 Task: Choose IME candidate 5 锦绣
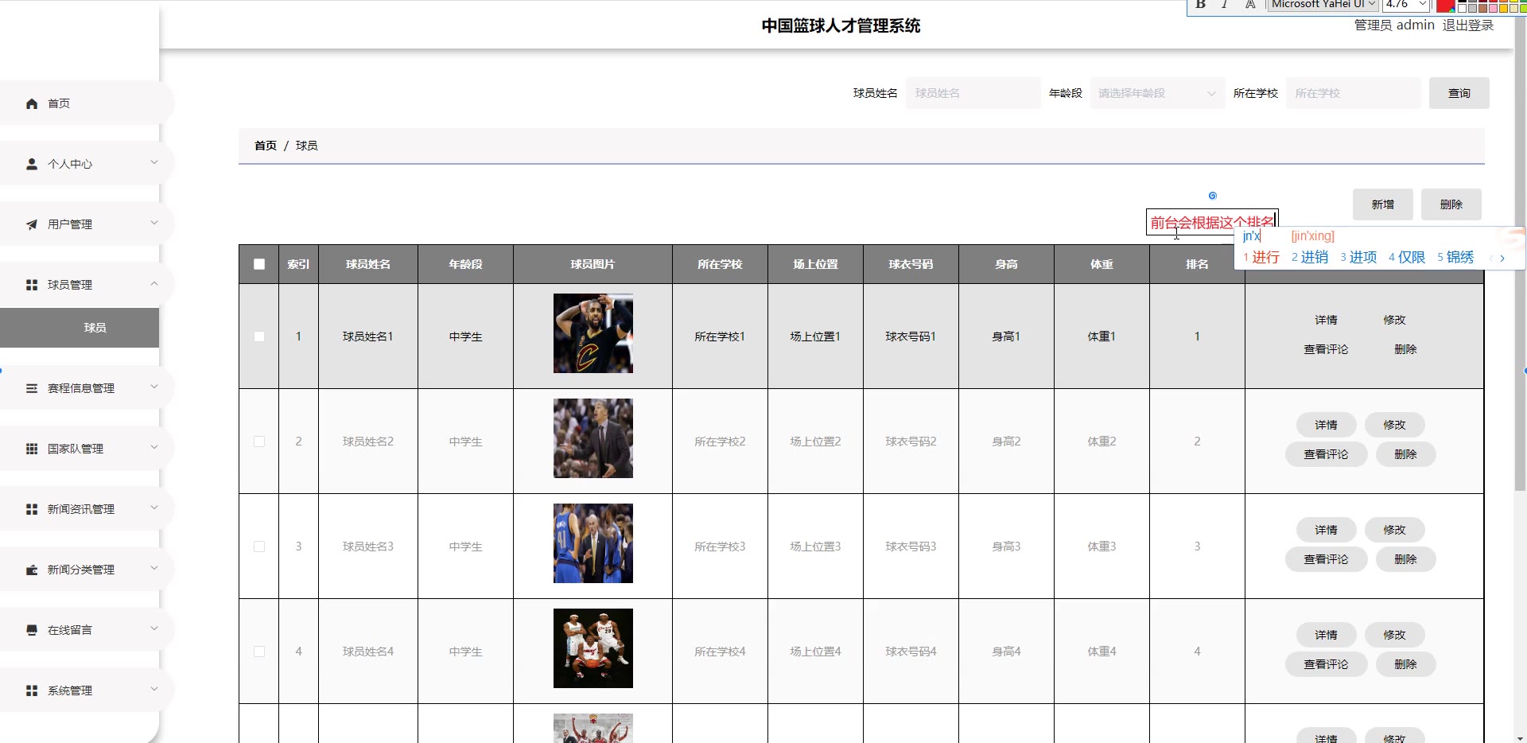(1455, 257)
